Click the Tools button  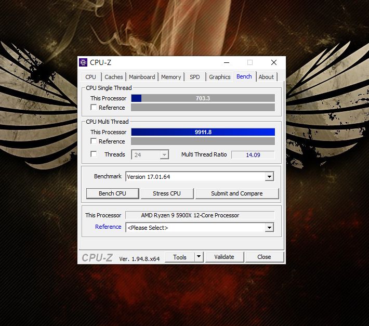click(180, 257)
